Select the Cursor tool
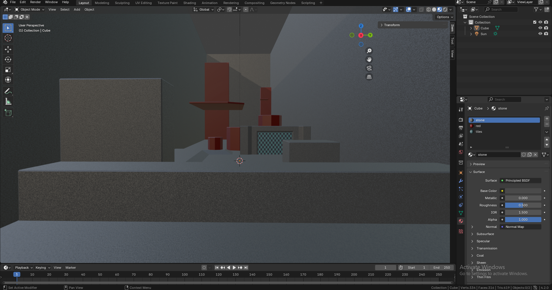The height and width of the screenshot is (290, 552). point(8,38)
